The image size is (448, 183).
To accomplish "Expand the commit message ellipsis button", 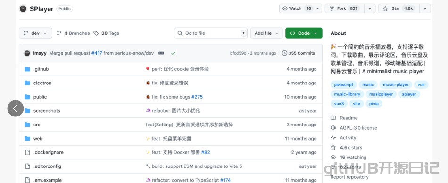I will point(161,53).
